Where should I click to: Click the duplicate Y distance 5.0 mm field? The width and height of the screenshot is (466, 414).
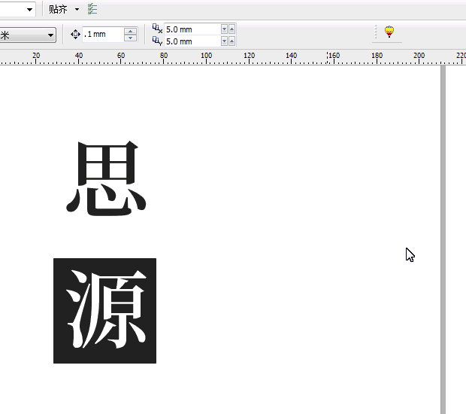tap(192, 41)
